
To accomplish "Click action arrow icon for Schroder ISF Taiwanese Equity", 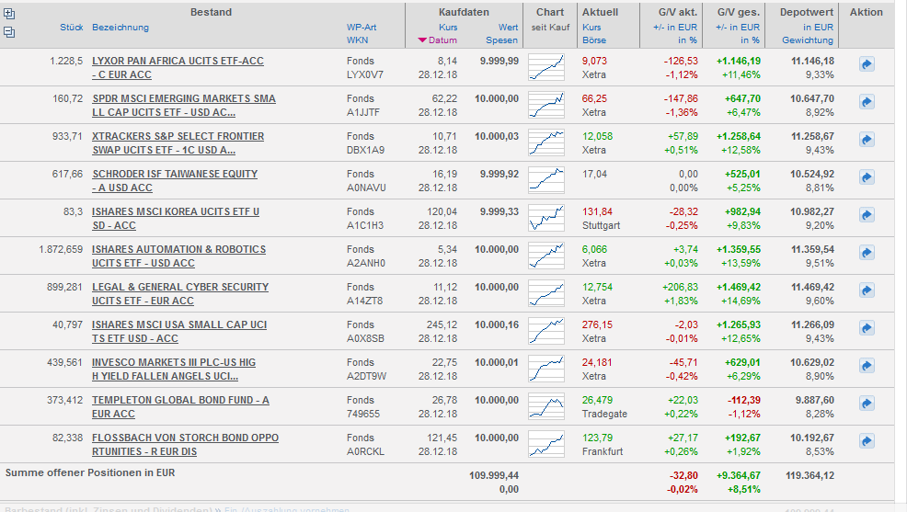I will pyautogui.click(x=867, y=177).
